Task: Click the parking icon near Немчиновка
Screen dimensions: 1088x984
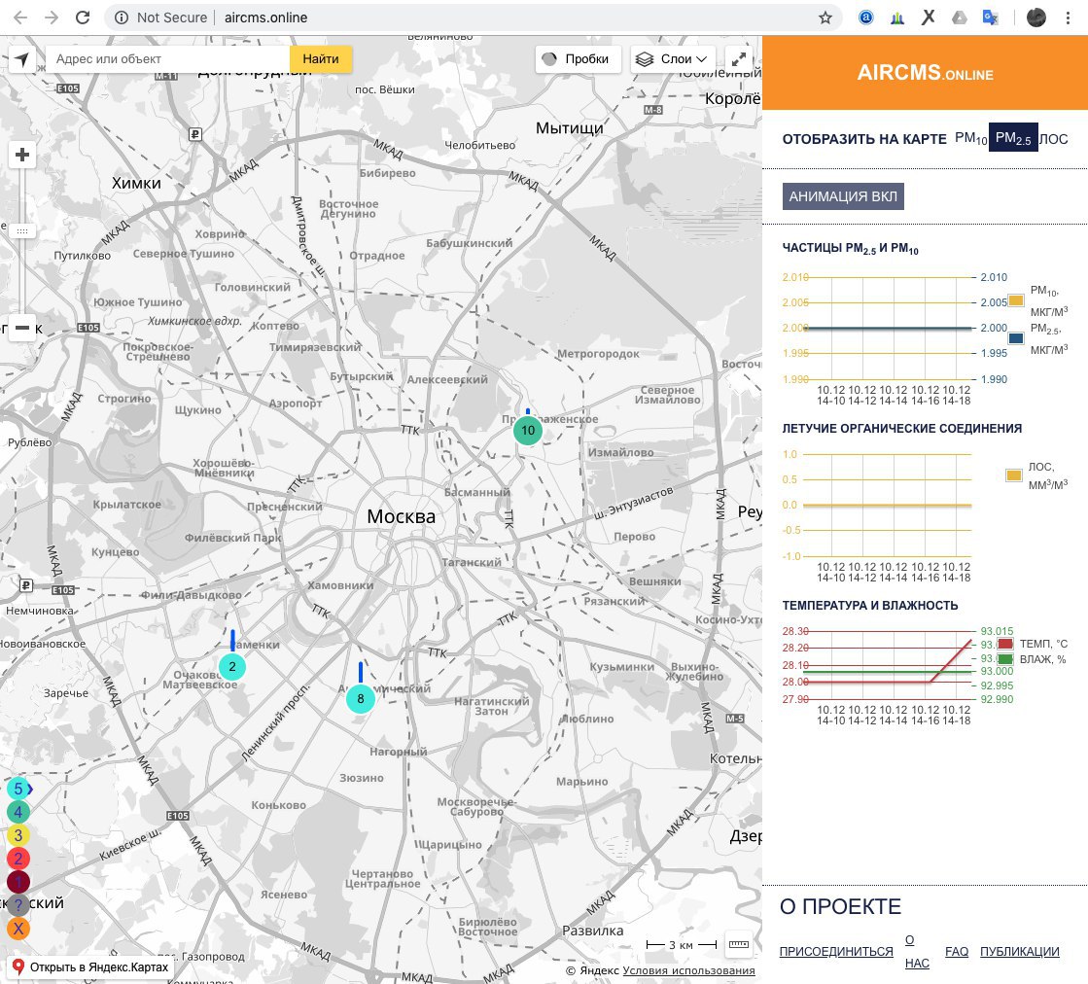Action: pyautogui.click(x=26, y=585)
